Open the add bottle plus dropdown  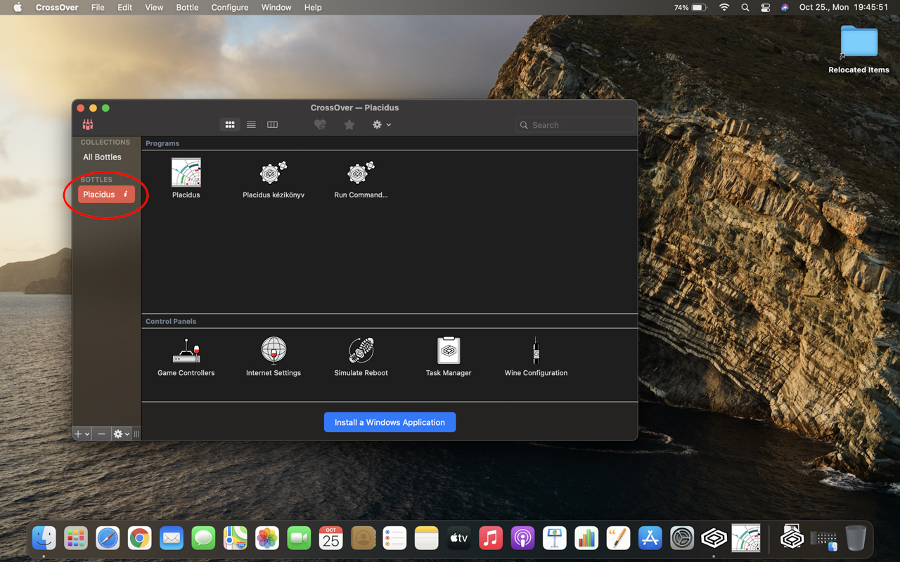click(82, 434)
